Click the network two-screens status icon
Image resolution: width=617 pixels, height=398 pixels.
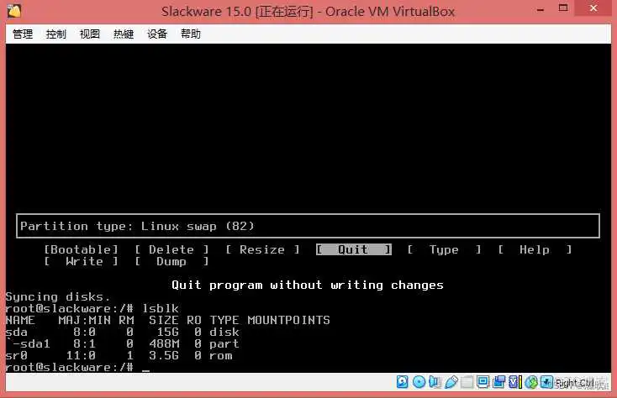pyautogui.click(x=499, y=381)
